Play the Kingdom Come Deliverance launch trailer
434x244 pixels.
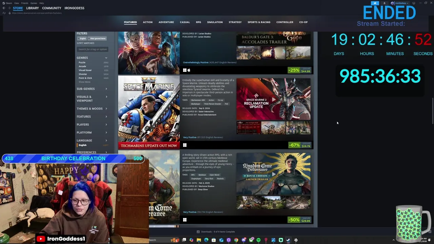click(x=273, y=174)
